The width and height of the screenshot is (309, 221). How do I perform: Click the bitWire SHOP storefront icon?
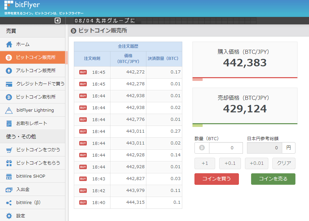click(x=9, y=176)
